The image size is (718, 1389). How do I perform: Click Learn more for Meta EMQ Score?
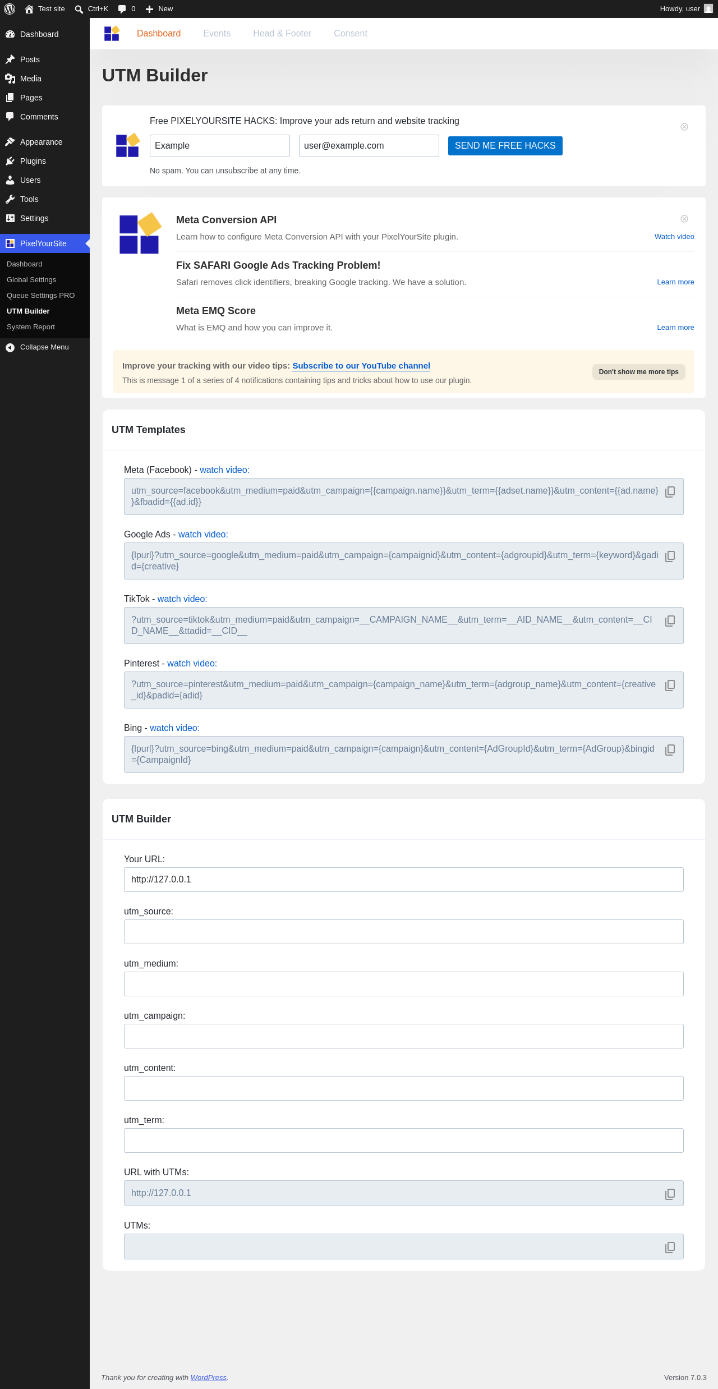pos(675,328)
